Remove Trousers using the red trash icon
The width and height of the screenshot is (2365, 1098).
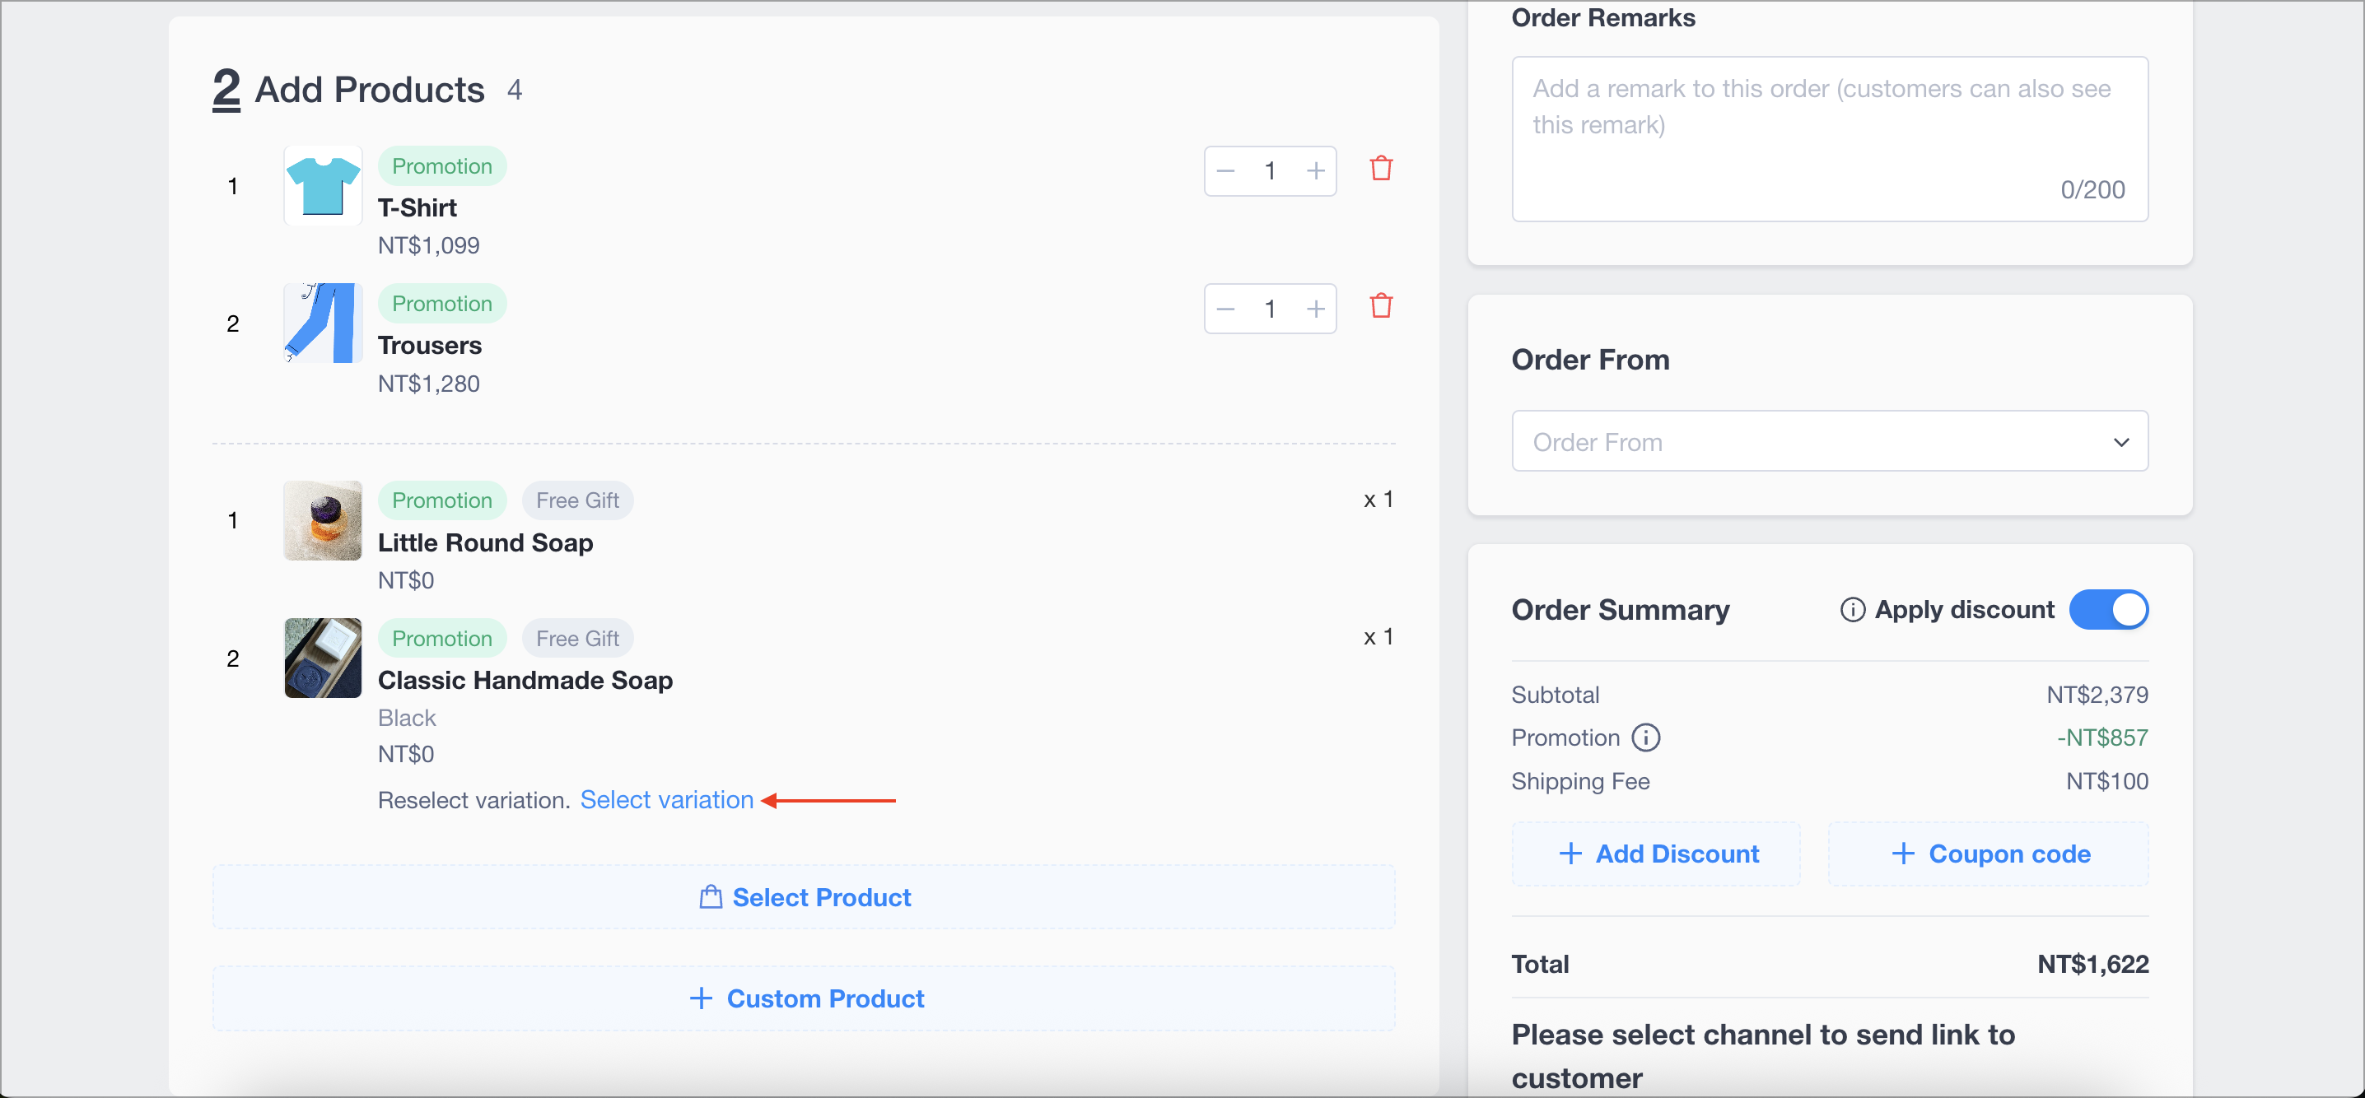tap(1381, 306)
